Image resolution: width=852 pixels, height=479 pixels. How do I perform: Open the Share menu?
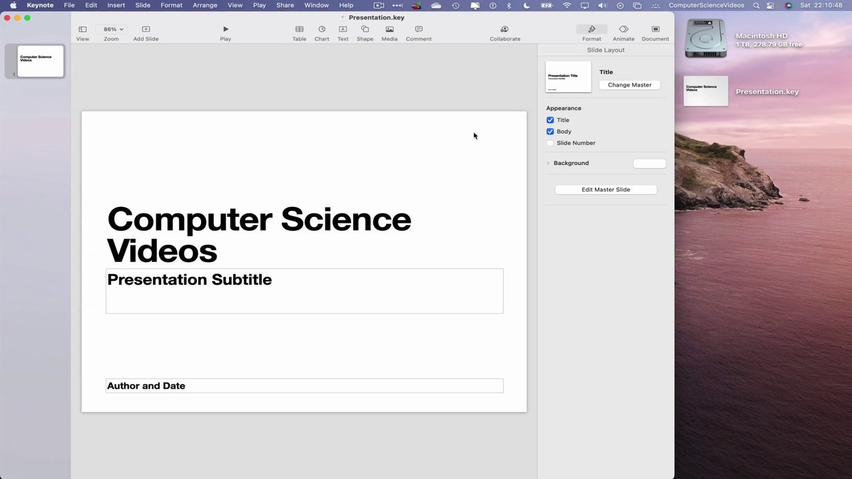(285, 5)
